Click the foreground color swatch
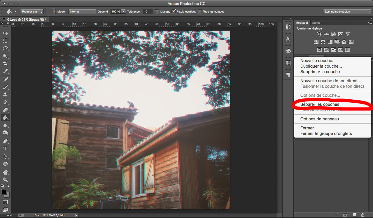Screen dimensions: 373x218 tap(4, 192)
